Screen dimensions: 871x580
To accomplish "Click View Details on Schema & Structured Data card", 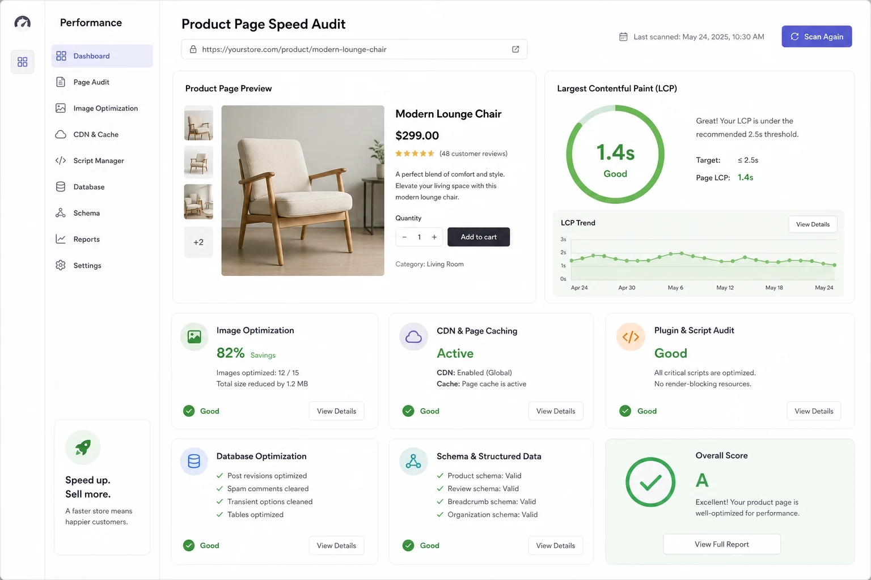I will click(x=556, y=545).
